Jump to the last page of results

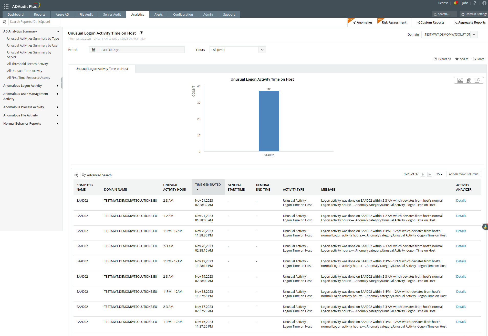430,174
